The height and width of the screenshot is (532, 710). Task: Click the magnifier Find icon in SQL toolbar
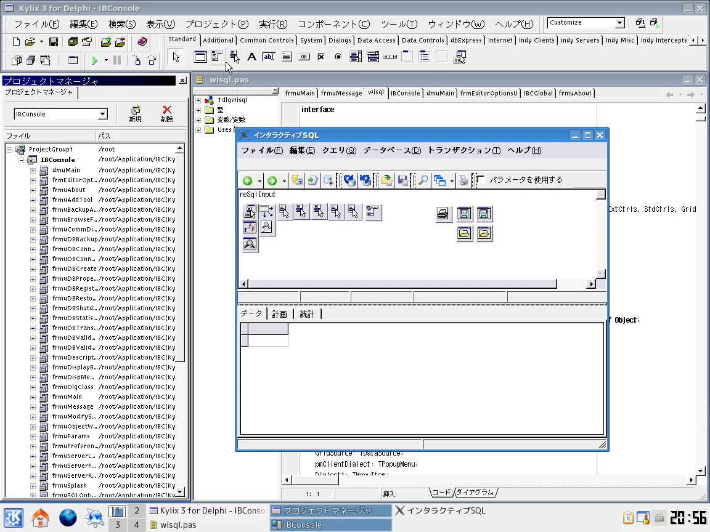click(422, 180)
